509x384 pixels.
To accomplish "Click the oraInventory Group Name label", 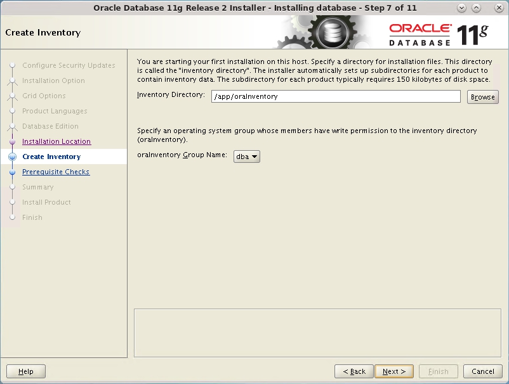I will 182,155.
